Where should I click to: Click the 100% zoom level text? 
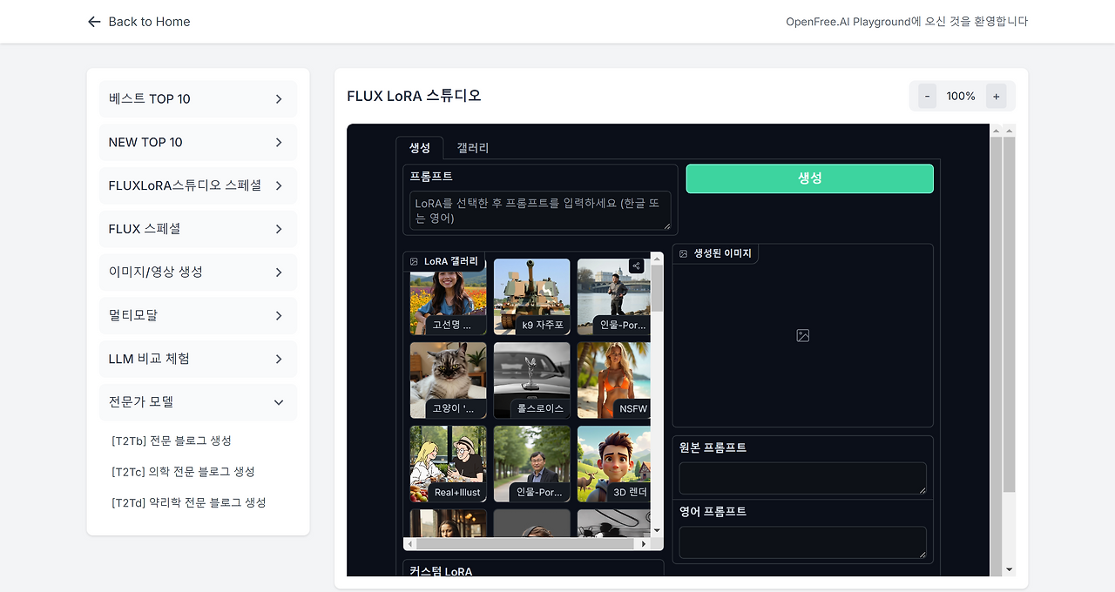tap(961, 97)
